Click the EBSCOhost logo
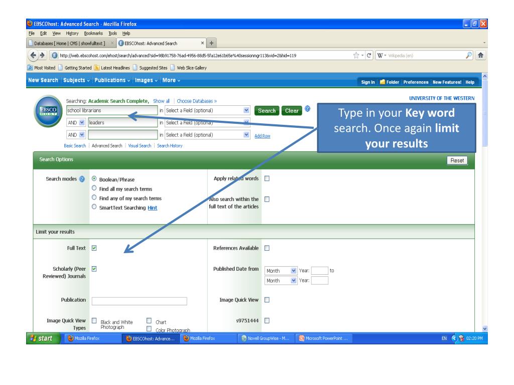The image size is (514, 385). (x=49, y=111)
